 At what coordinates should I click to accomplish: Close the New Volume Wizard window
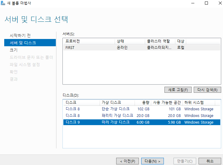[x=220, y=3]
